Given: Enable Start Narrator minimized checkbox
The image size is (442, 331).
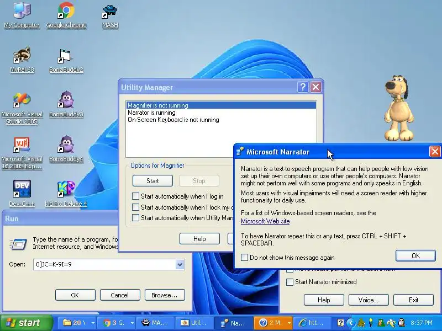Looking at the screenshot, I should (x=290, y=282).
